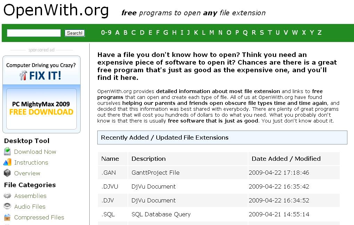
Task: Click the PC MightyMax 2009 free download ad
Action: point(41,108)
